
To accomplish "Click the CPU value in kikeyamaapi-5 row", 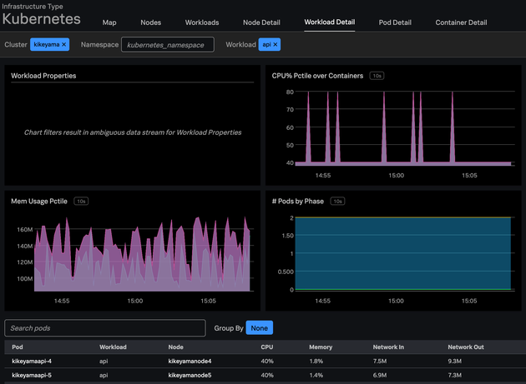I will (x=267, y=375).
